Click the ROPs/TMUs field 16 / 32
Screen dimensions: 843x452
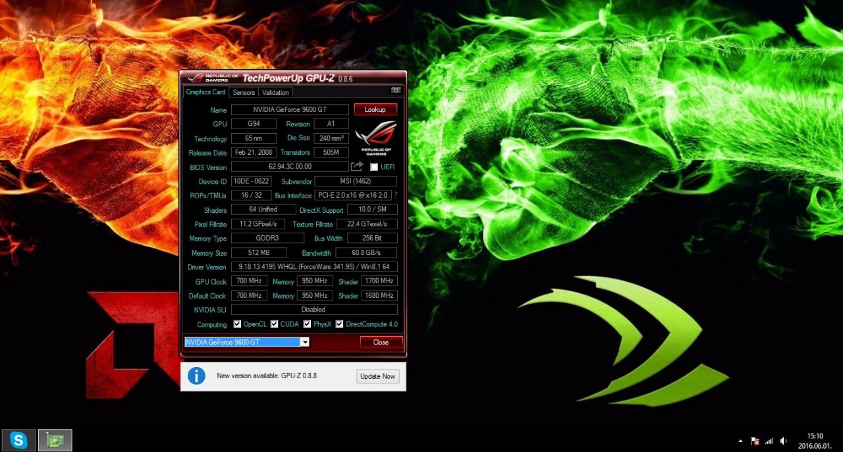pos(251,195)
